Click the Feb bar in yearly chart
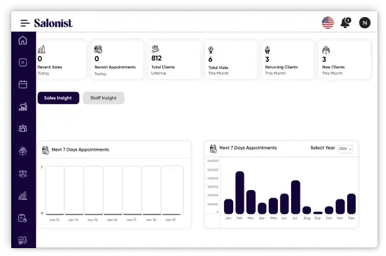The height and width of the screenshot is (256, 386). (240, 192)
